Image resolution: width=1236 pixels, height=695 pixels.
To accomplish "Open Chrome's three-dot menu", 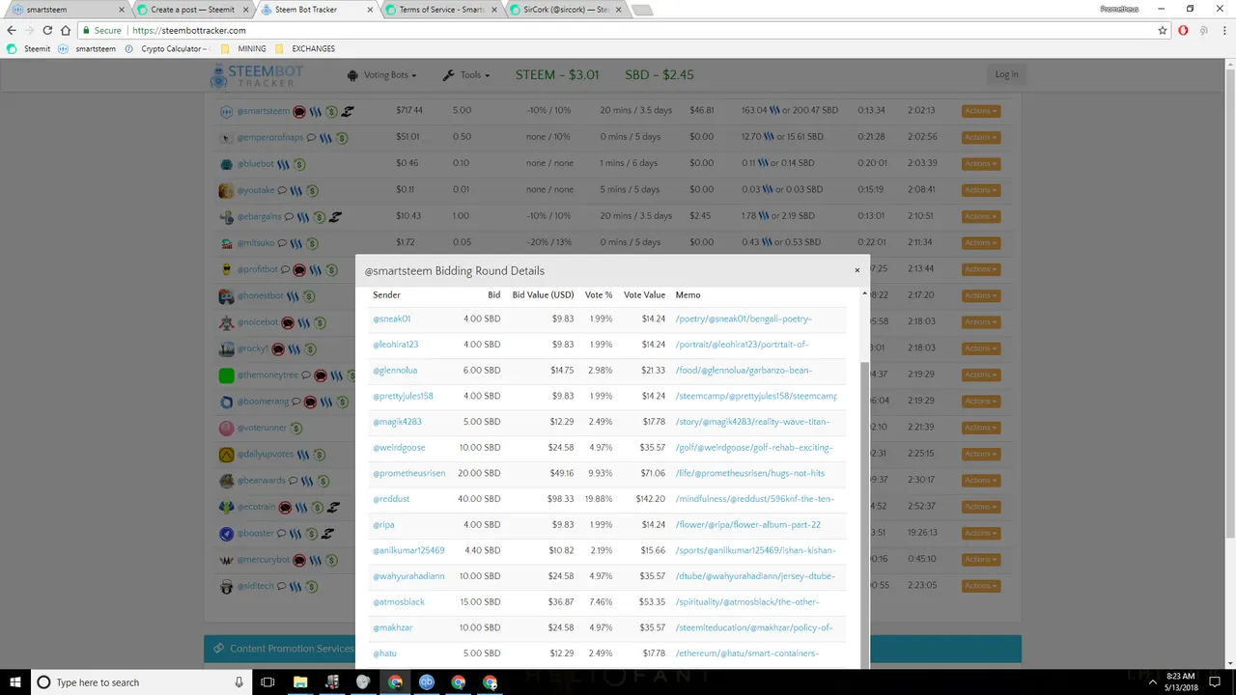I will coord(1223,30).
